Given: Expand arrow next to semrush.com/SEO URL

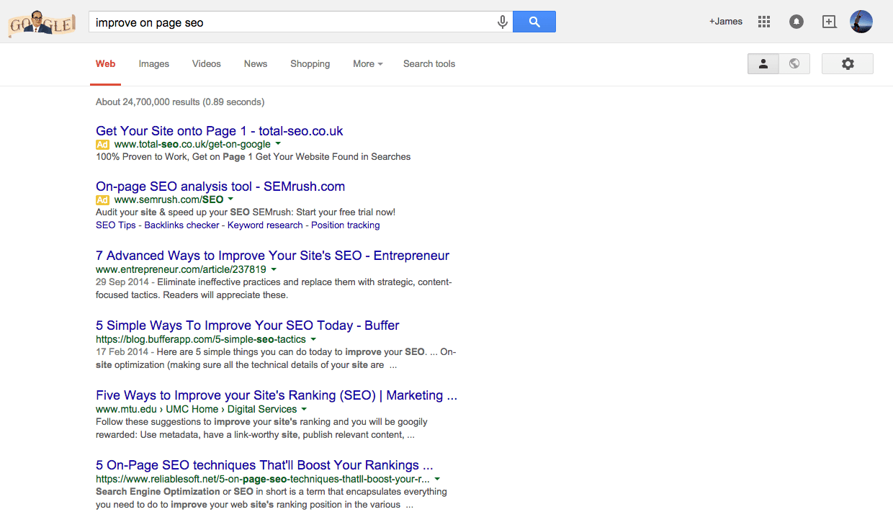Looking at the screenshot, I should click(x=230, y=199).
